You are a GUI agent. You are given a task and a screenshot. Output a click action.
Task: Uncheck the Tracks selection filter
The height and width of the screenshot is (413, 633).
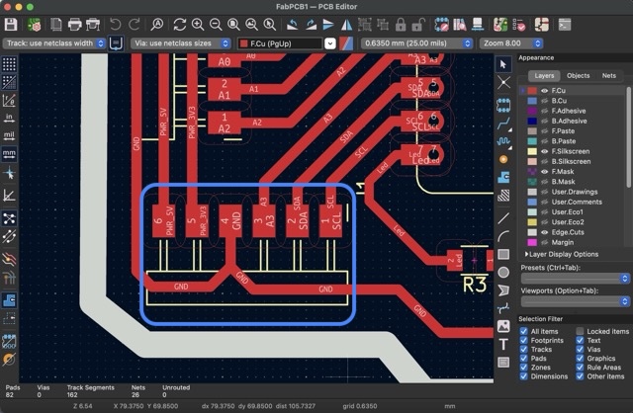523,350
